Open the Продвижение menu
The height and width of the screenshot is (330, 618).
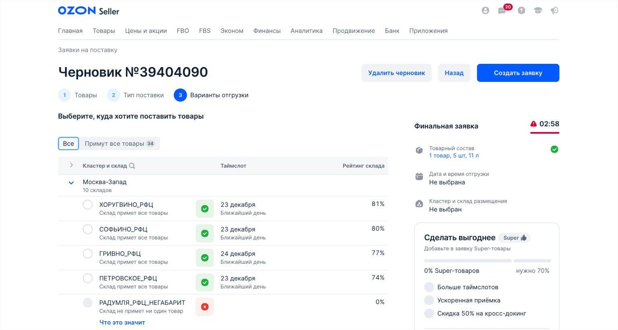(x=354, y=31)
